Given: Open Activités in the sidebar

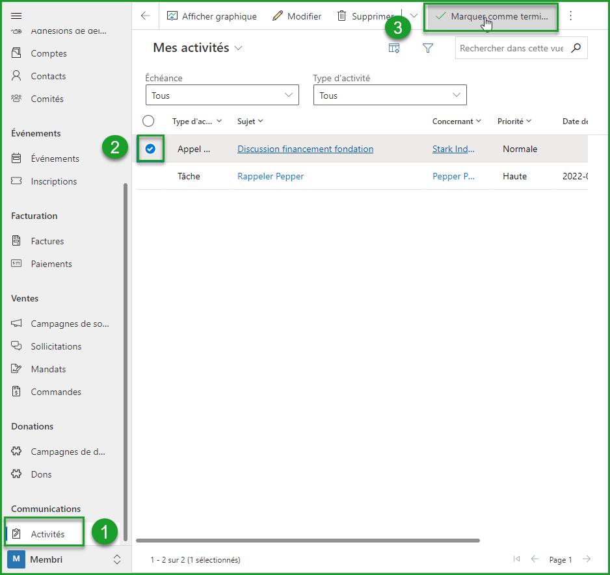Looking at the screenshot, I should 47,534.
